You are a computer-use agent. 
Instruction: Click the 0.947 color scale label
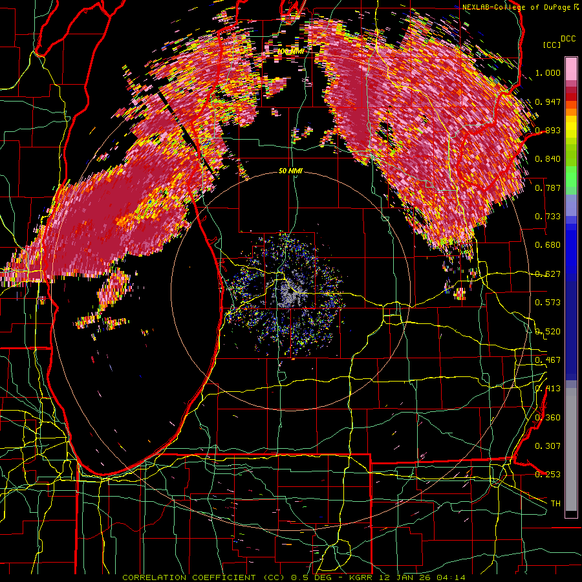tap(548, 102)
